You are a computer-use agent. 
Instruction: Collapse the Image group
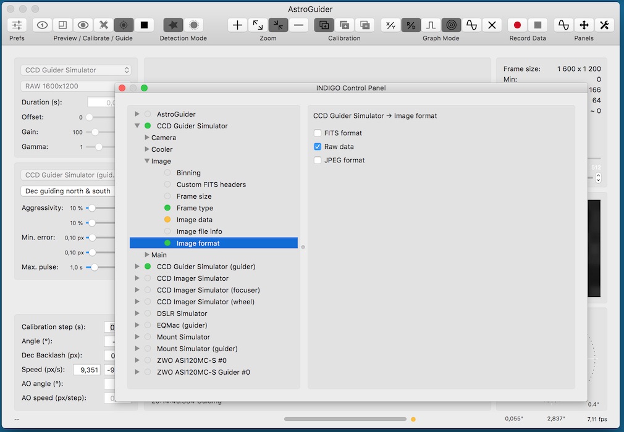[147, 161]
